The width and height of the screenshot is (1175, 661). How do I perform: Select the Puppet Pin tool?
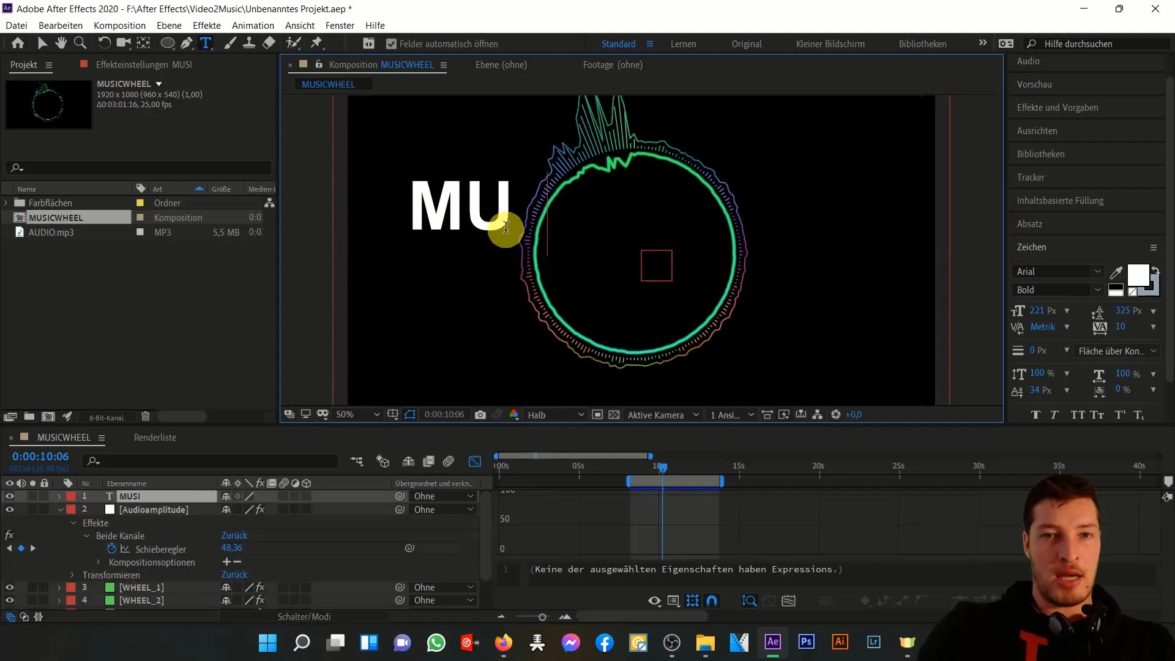(x=316, y=43)
